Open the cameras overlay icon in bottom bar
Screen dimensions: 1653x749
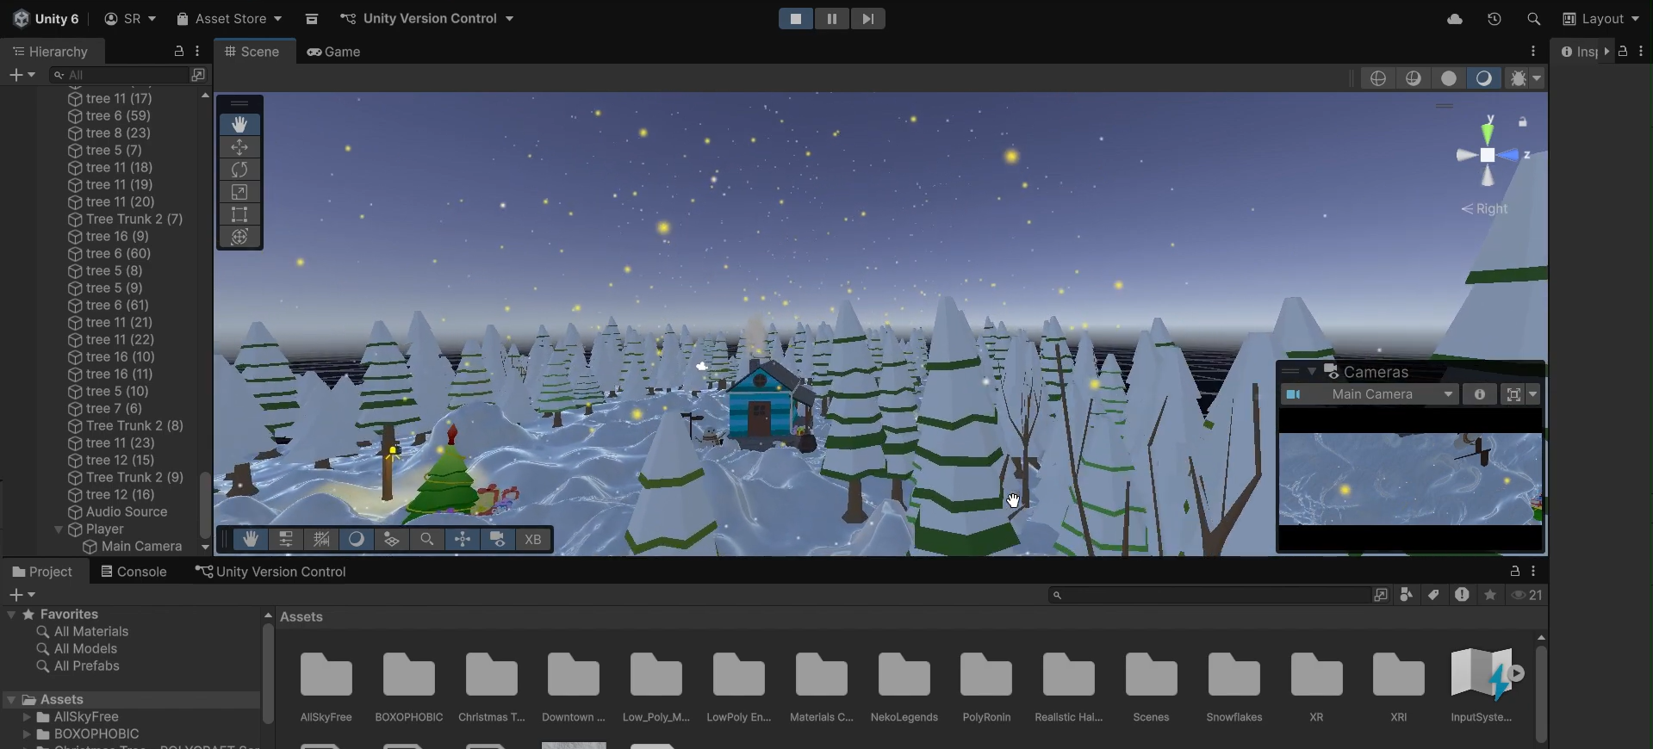click(497, 539)
